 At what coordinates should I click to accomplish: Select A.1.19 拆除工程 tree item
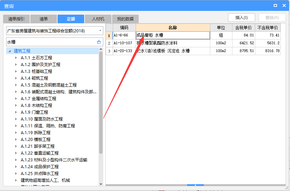pyautogui.click(x=35, y=133)
